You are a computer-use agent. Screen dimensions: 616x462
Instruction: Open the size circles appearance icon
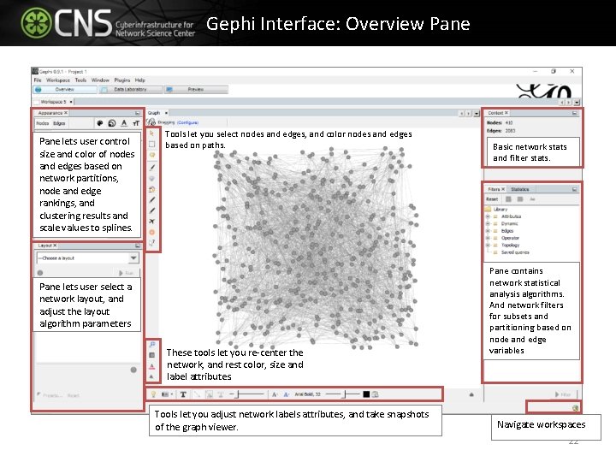(112, 123)
